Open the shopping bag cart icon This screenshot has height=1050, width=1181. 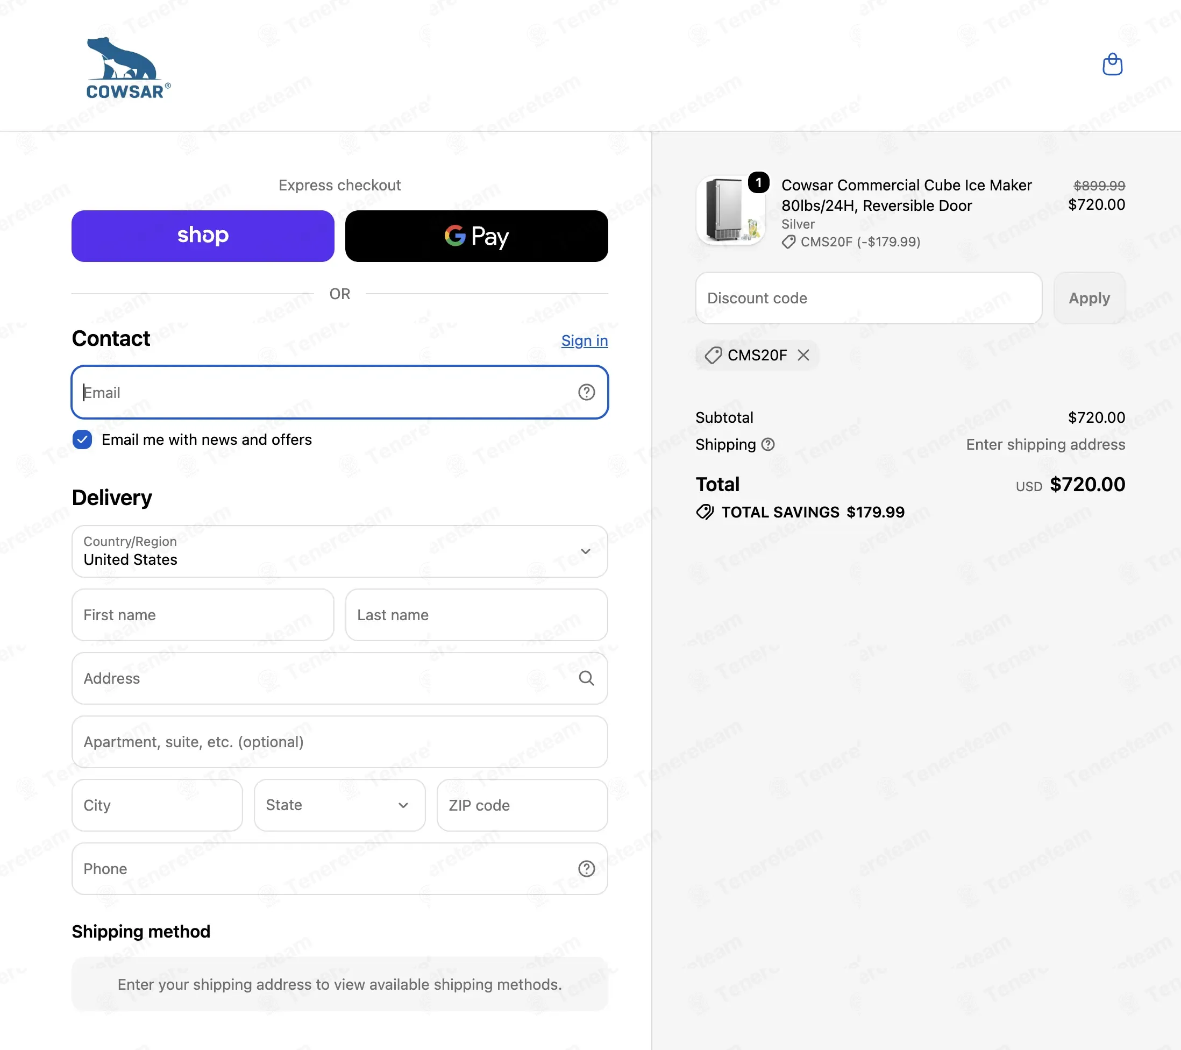tap(1112, 64)
